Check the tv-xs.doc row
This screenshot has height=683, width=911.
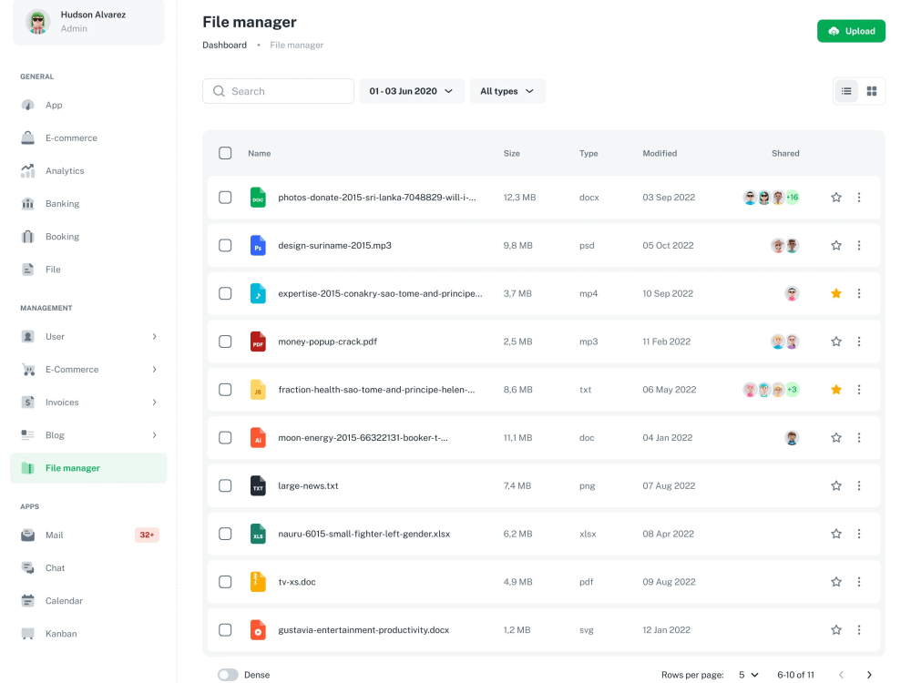(225, 582)
